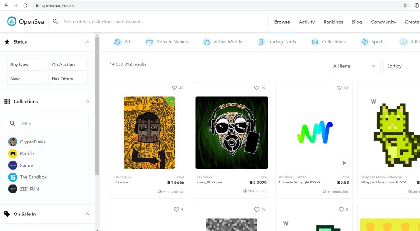420x231 pixels.
Task: Open the Community tab
Action: pos(383,22)
